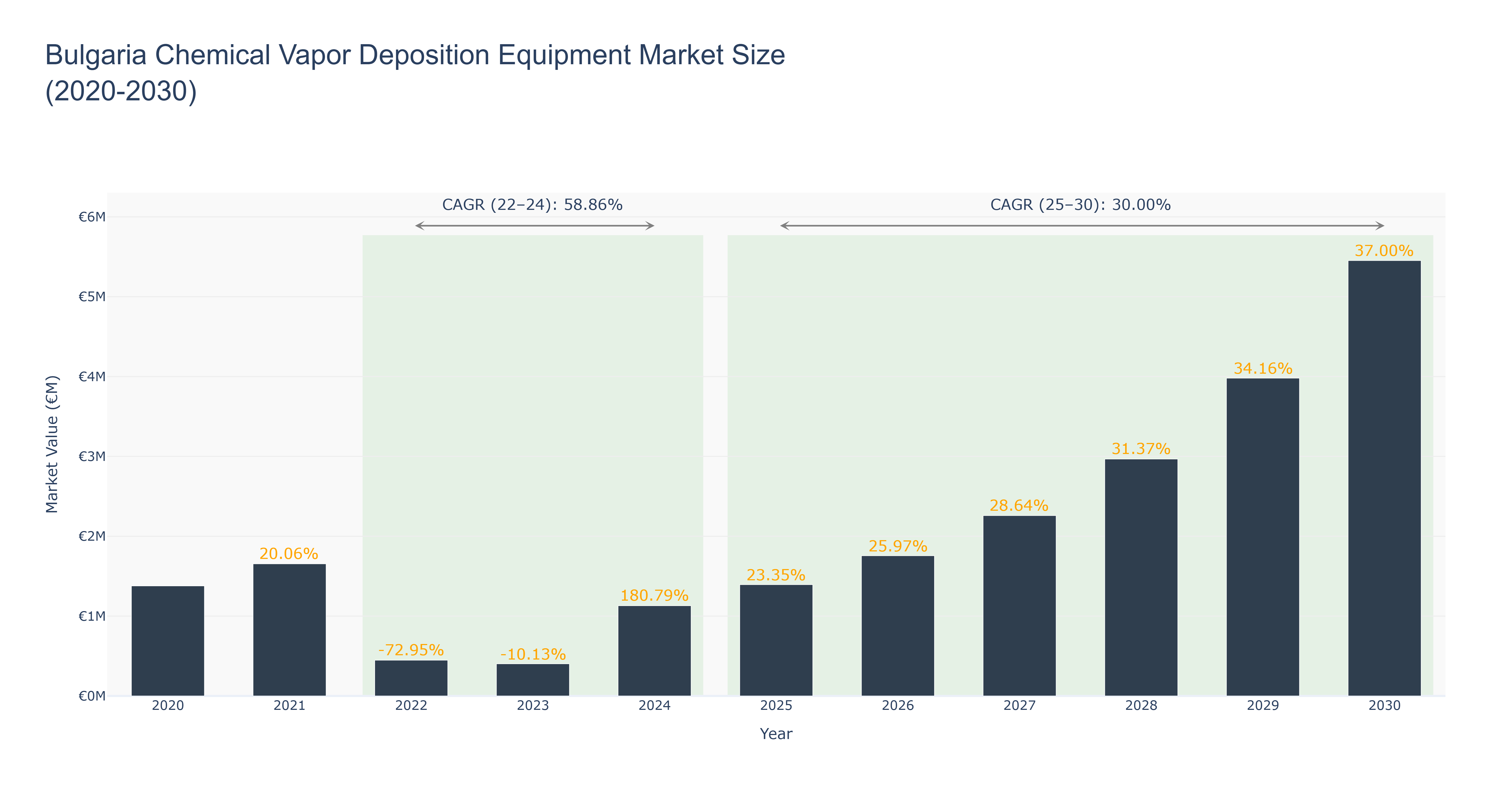Click the 37.00% growth label
Viewport: 1499px width, 803px height.
pyautogui.click(x=1384, y=251)
